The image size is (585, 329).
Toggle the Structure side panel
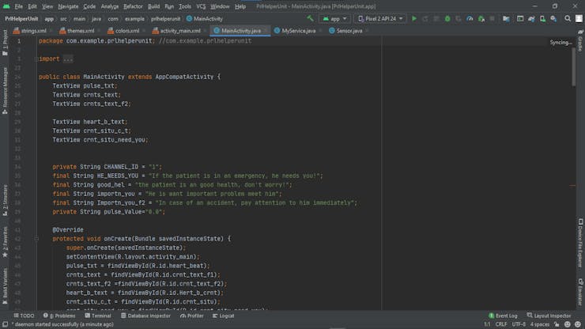point(5,196)
